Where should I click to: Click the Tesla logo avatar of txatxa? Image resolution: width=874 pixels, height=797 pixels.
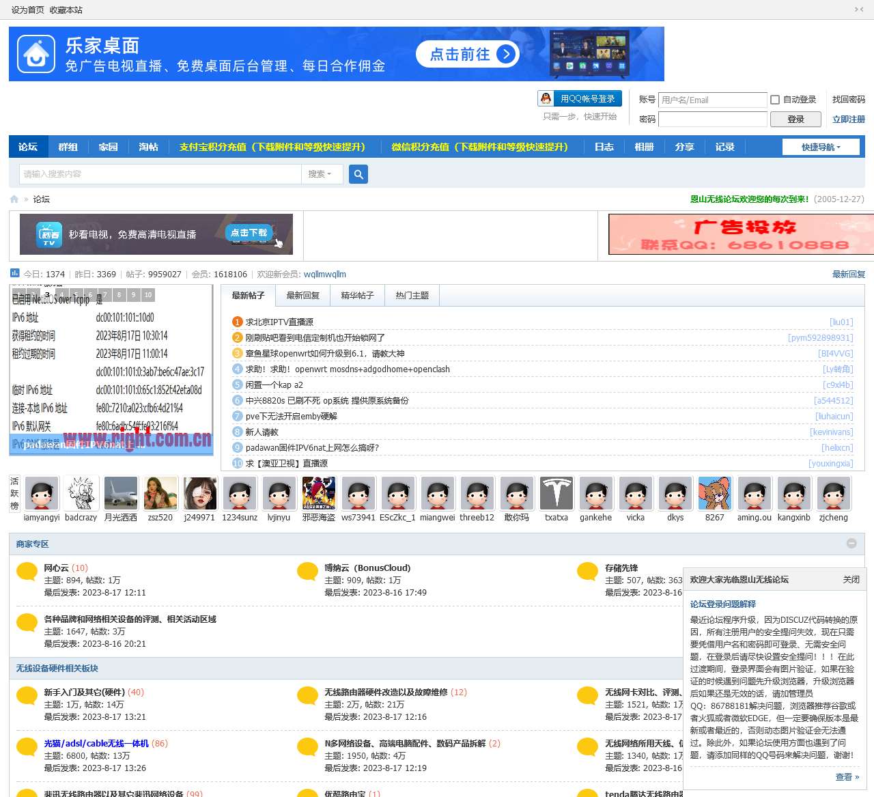click(556, 493)
